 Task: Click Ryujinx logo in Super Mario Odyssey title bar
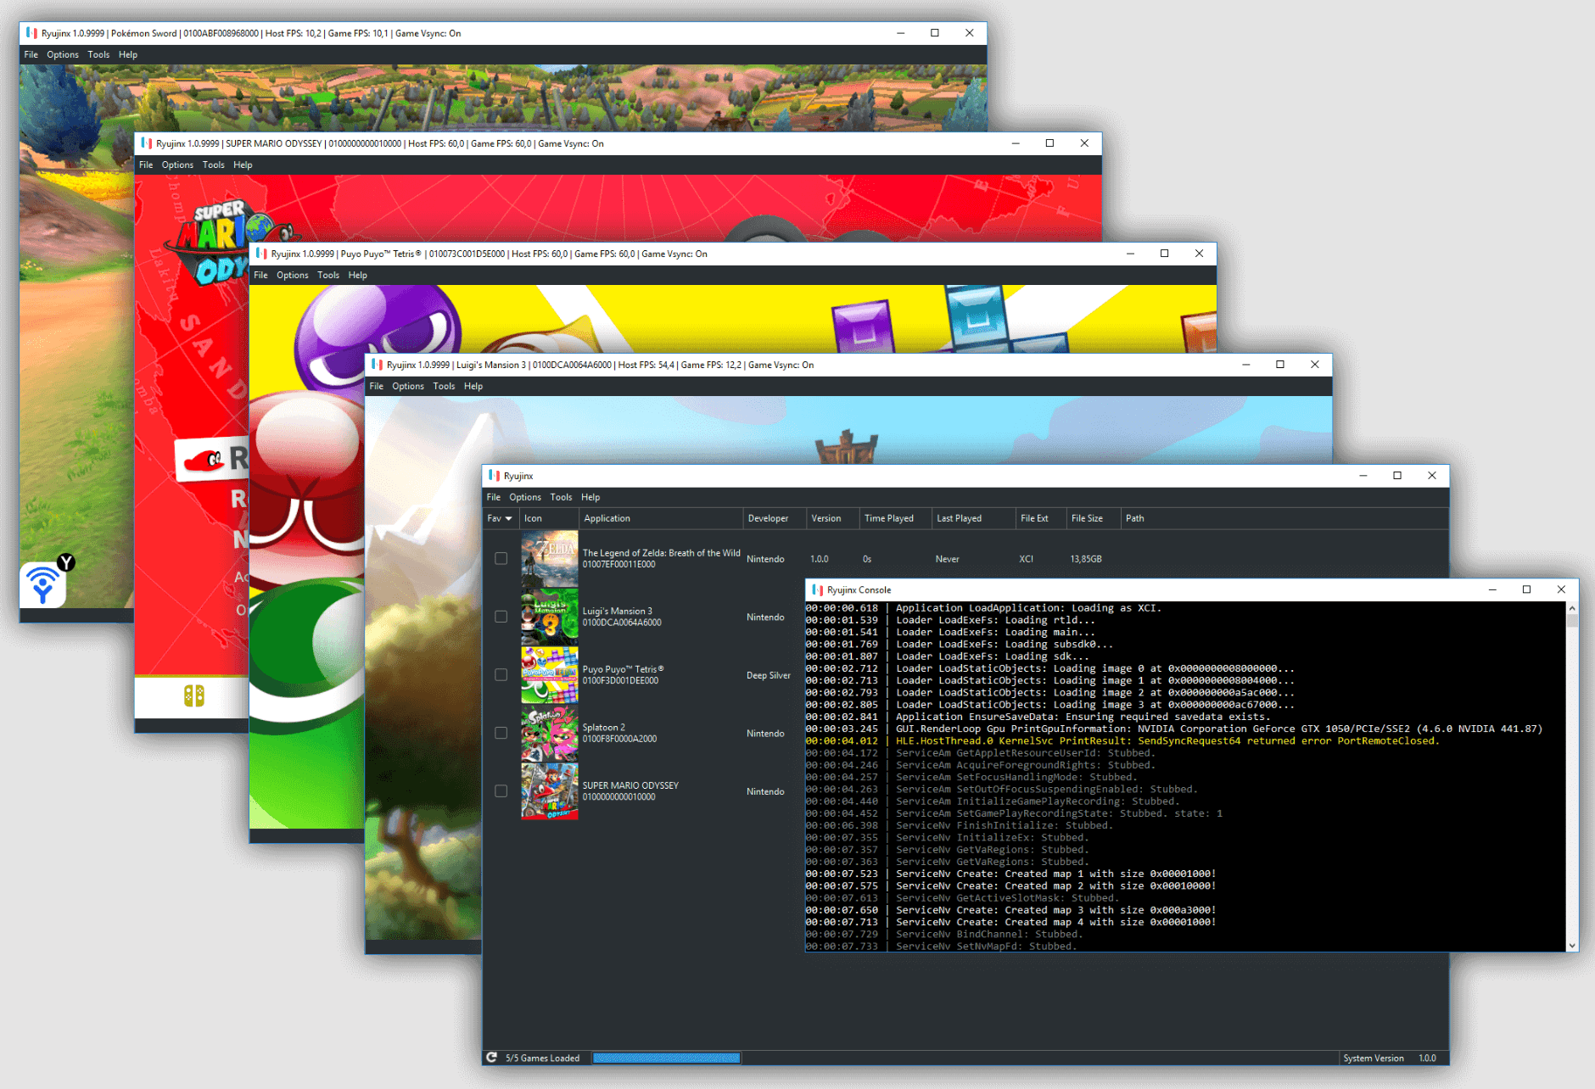coord(147,143)
